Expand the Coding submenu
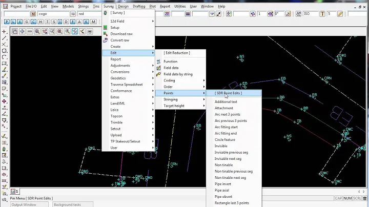Viewport: 369px width, 207px height. click(181, 80)
